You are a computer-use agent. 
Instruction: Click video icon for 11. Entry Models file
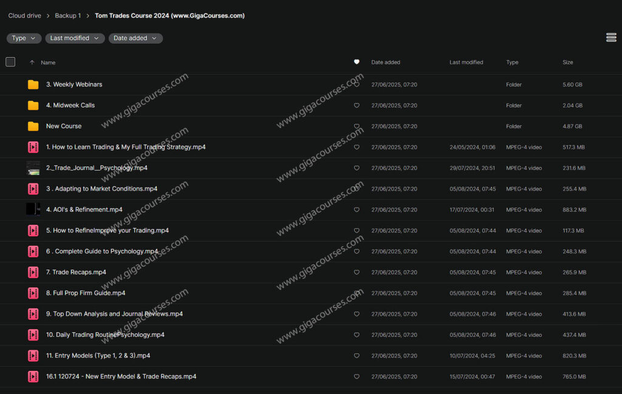(x=33, y=356)
